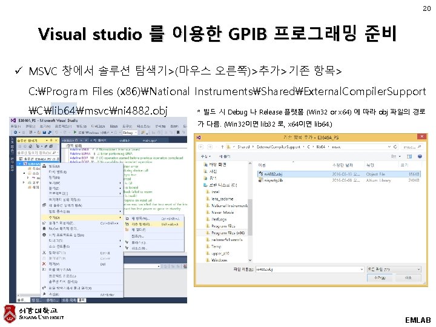Select ni4882.obj file in the dialog
Viewport: 436px width, 327px height.
pyautogui.click(x=339, y=174)
